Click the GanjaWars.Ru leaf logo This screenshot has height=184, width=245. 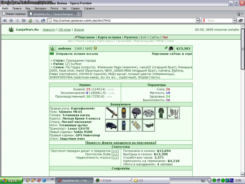pyautogui.click(x=11, y=29)
